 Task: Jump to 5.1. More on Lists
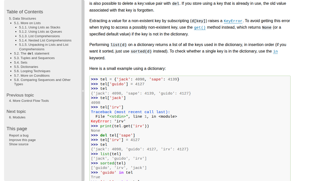click(x=27, y=23)
